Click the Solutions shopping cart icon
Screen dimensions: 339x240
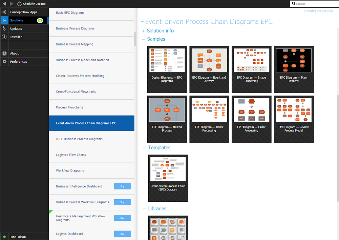tap(4, 21)
